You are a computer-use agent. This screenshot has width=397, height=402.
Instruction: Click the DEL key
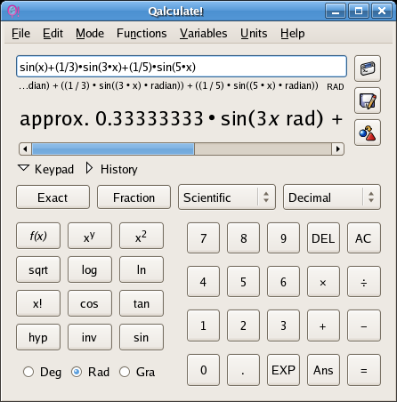[x=323, y=238]
